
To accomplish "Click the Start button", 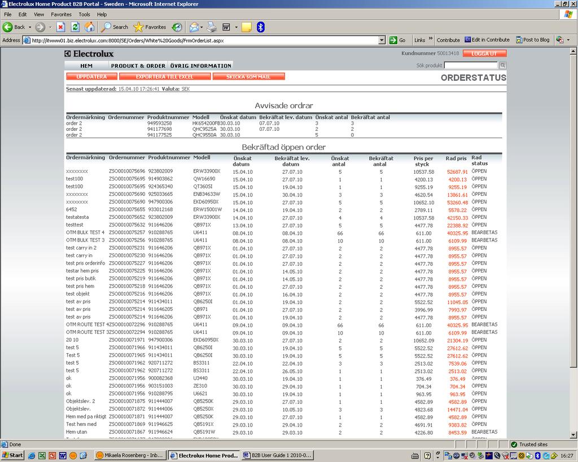I will click(x=12, y=455).
